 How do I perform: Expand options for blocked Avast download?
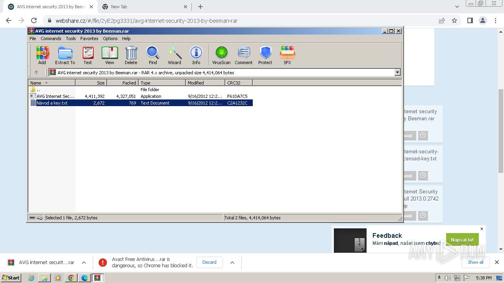(232, 263)
